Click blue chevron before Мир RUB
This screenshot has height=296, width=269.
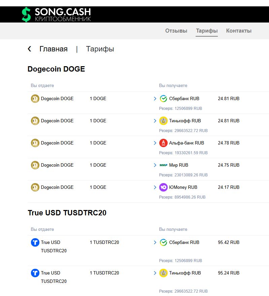click(x=155, y=165)
